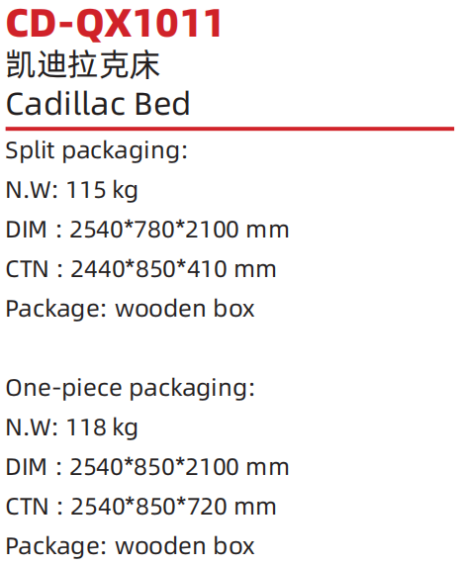
Task: Click the last Package: wooden box line
Action: (x=131, y=547)
